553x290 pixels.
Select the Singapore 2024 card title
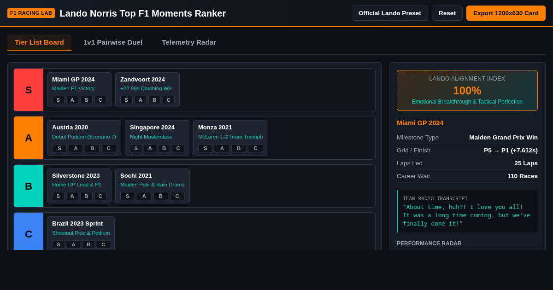coord(152,127)
